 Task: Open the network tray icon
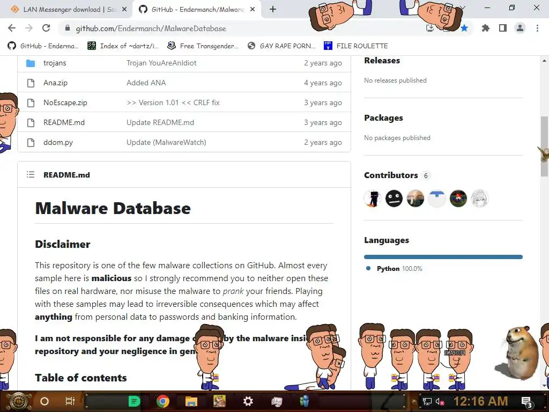[x=427, y=401]
